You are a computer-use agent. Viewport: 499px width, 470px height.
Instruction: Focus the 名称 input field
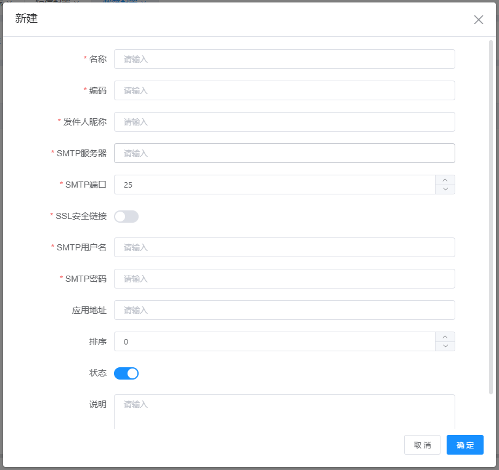[284, 59]
